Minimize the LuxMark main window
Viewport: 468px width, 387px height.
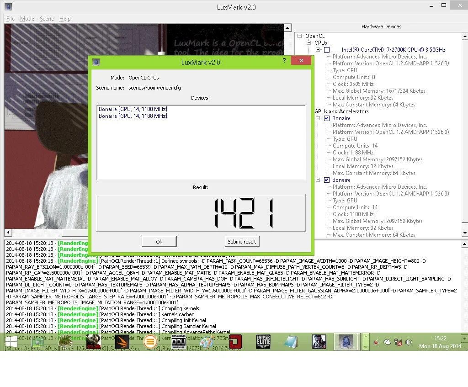[x=431, y=6]
